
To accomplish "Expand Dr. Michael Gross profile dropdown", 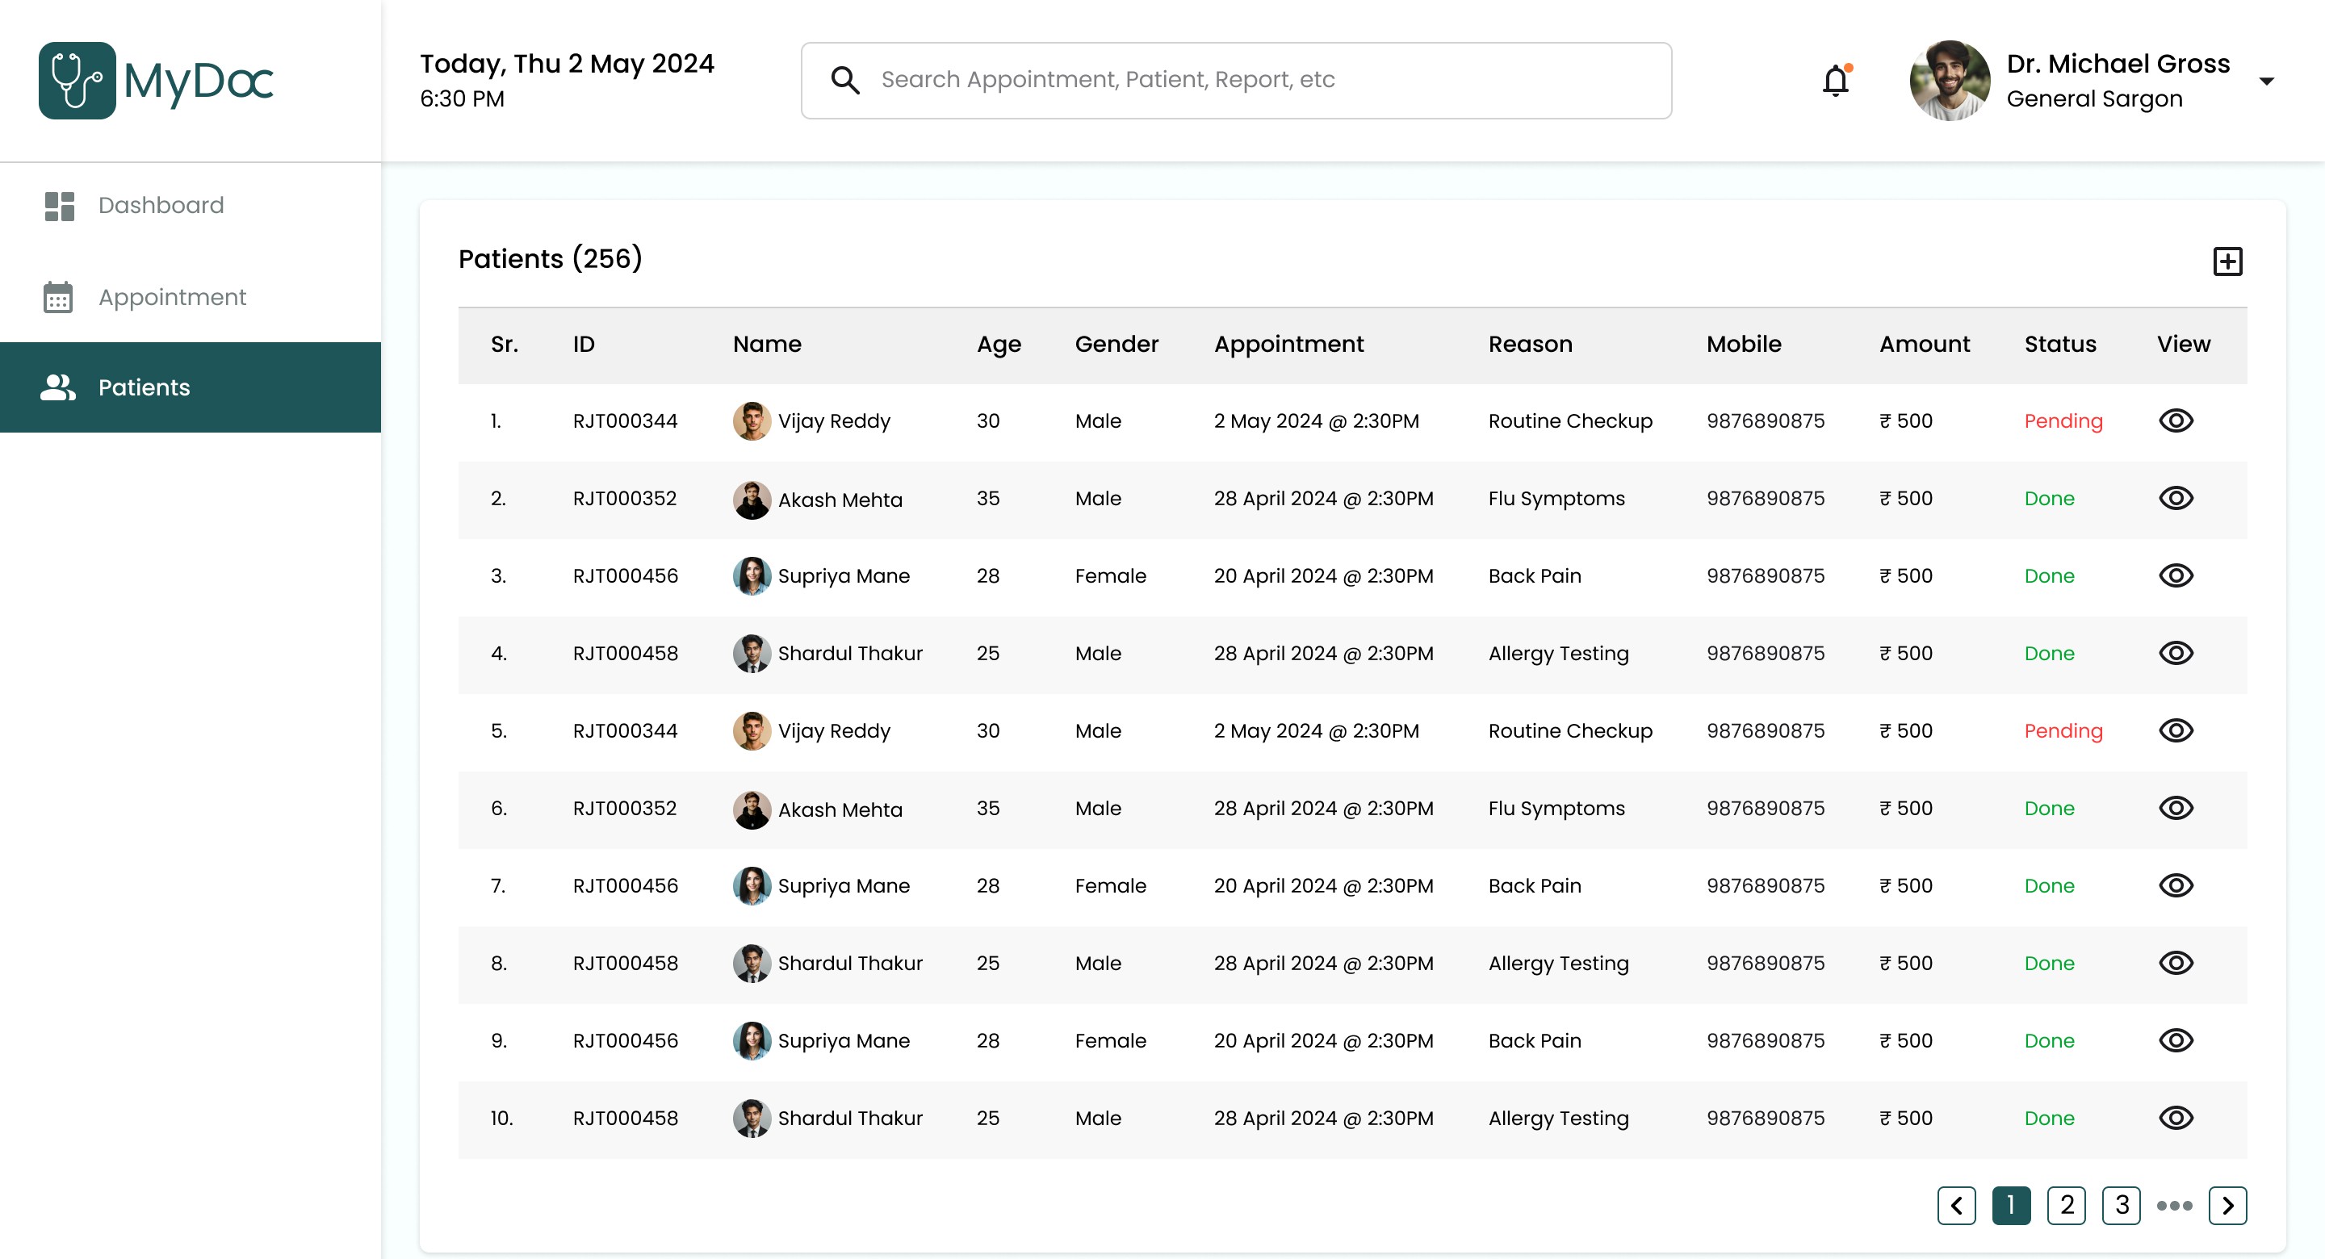I will [x=2265, y=82].
